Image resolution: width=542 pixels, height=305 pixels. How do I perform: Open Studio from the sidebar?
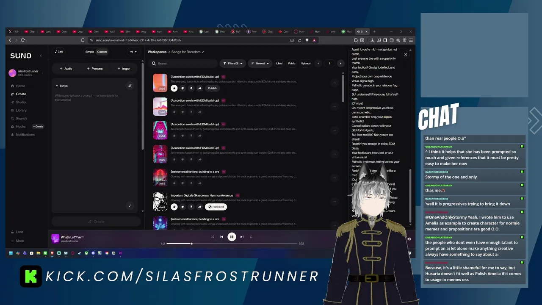tap(18, 102)
